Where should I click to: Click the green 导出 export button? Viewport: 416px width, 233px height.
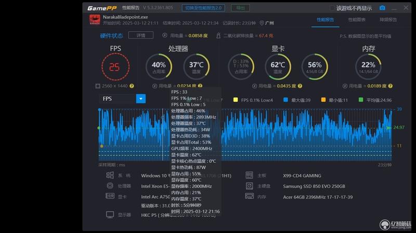pyautogui.click(x=240, y=8)
